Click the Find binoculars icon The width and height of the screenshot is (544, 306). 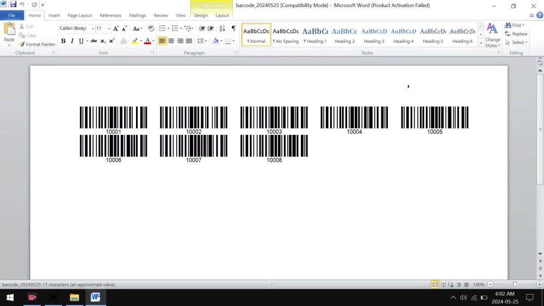(x=508, y=26)
